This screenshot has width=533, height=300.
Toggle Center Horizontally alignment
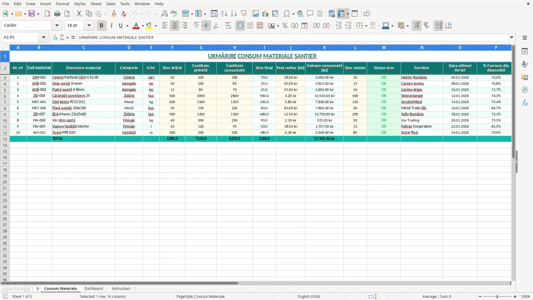tap(175, 26)
